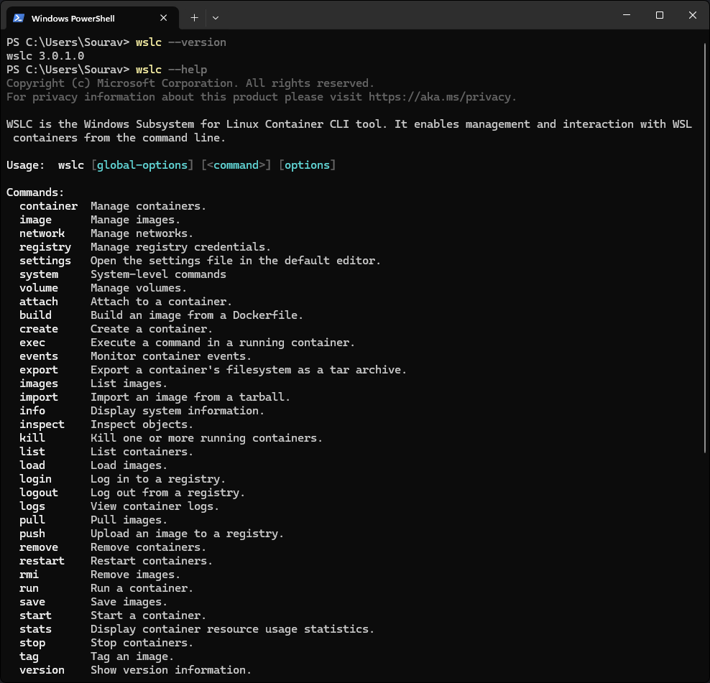
Task: Click the 'registry' command name
Action: click(45, 247)
